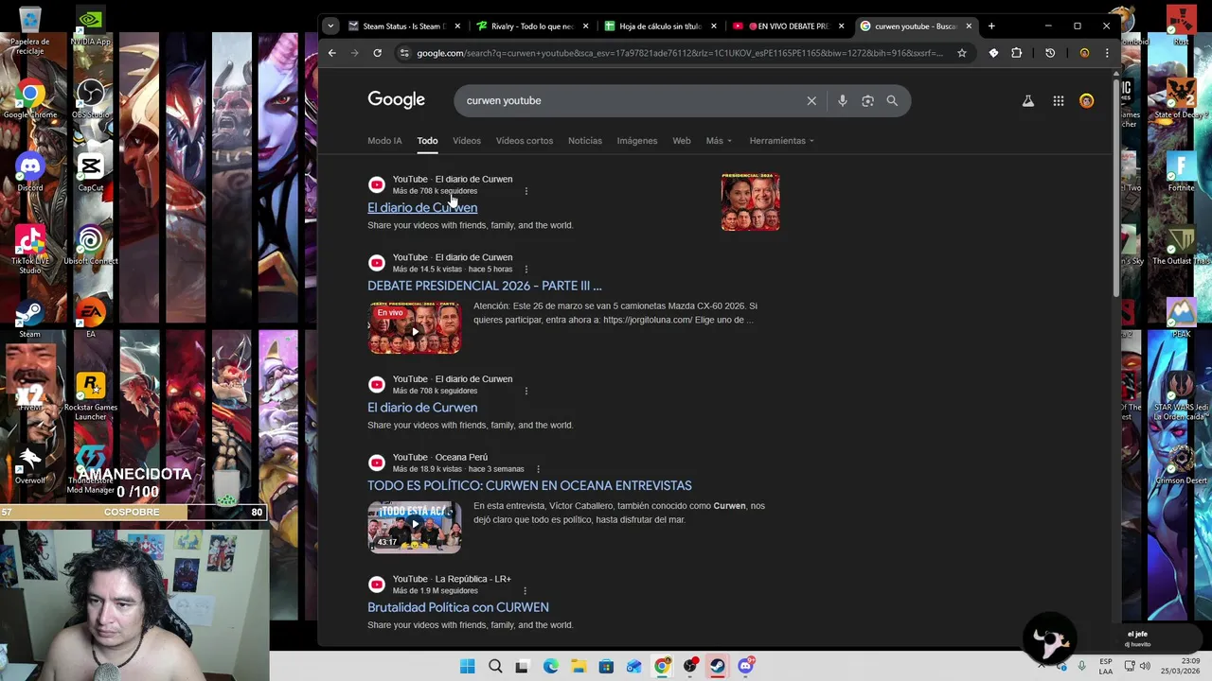Image resolution: width=1212 pixels, height=681 pixels.
Task: Open the first El diario de Curwen link
Action: 422,208
